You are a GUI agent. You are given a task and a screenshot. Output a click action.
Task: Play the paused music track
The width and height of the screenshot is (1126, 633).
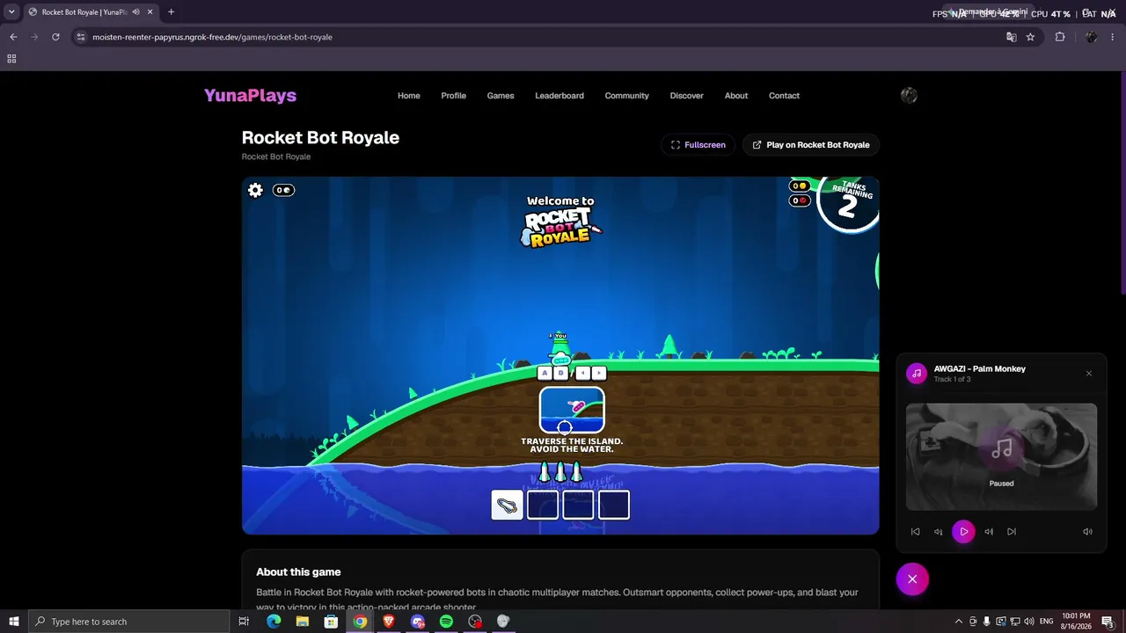tap(963, 531)
